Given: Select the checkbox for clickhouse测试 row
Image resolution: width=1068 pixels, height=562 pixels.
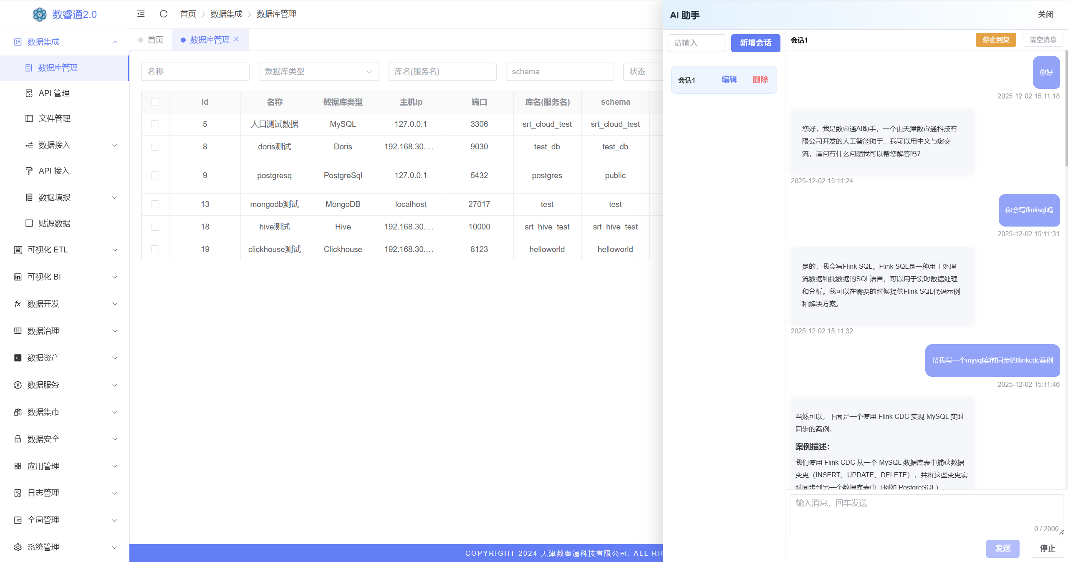Looking at the screenshot, I should click(155, 249).
